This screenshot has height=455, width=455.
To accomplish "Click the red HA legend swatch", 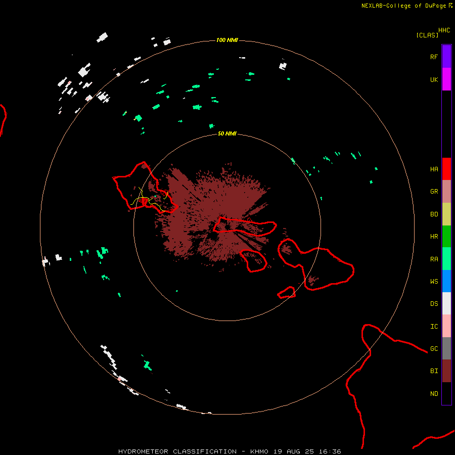I will pos(446,169).
